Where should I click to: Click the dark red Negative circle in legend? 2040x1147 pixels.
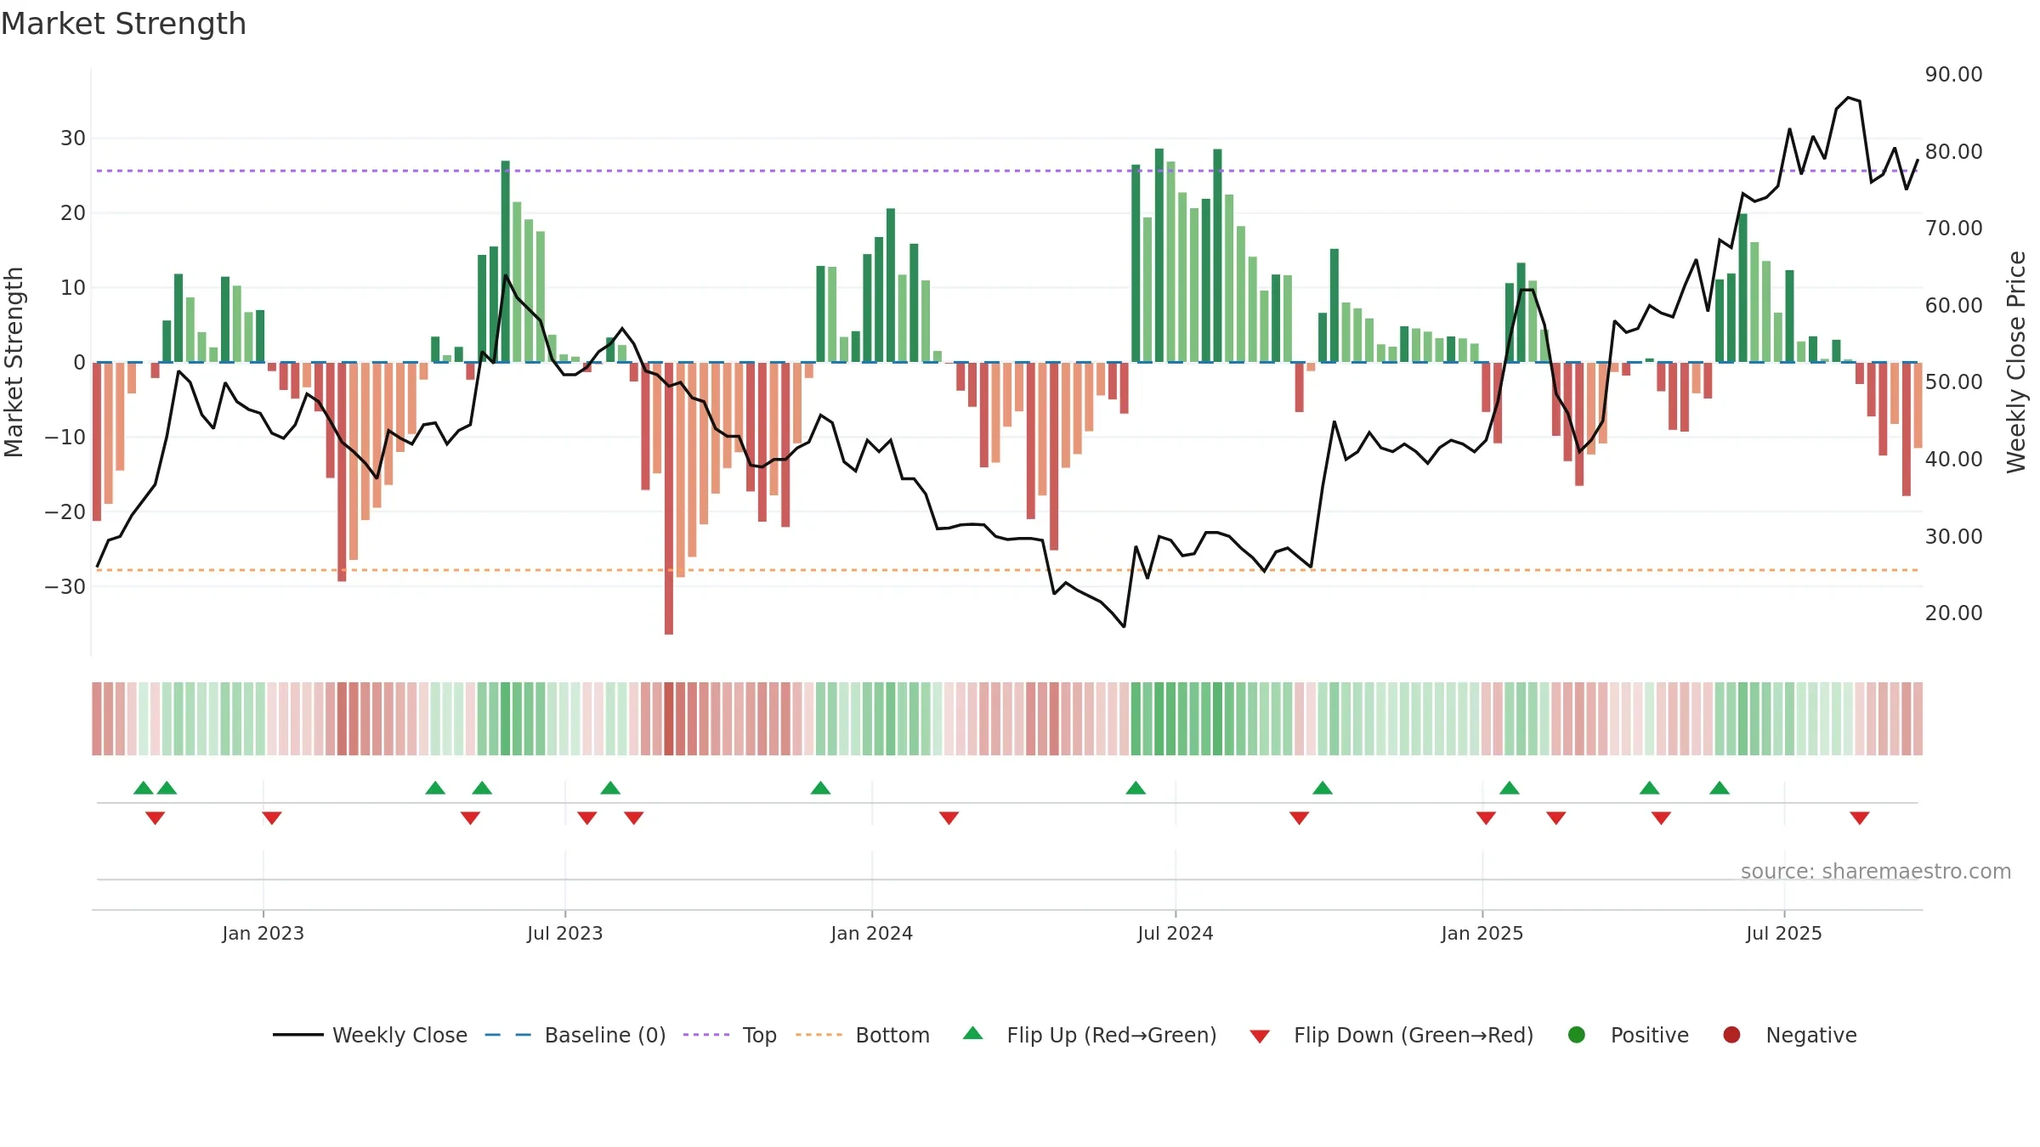(x=1731, y=1035)
